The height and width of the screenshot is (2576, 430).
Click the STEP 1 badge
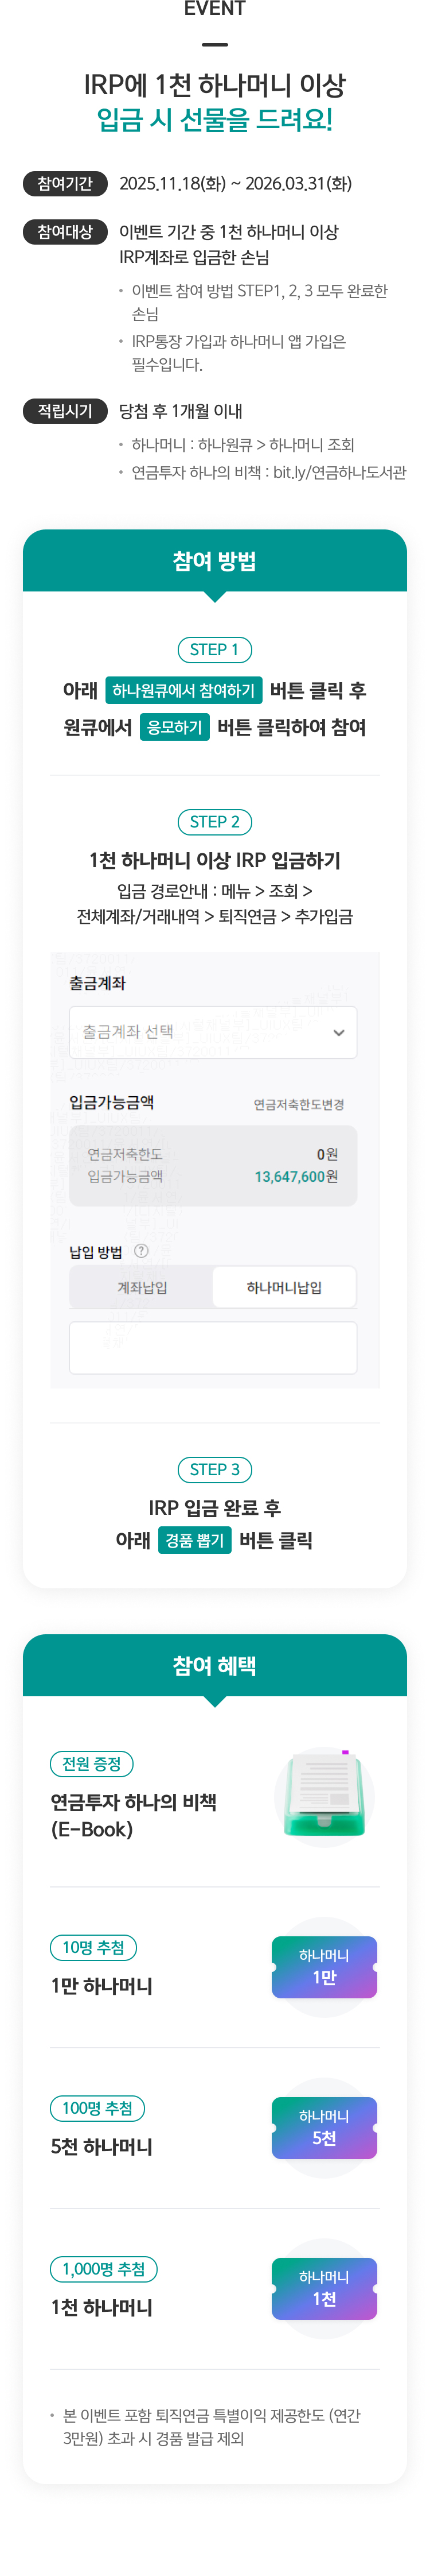point(214,649)
